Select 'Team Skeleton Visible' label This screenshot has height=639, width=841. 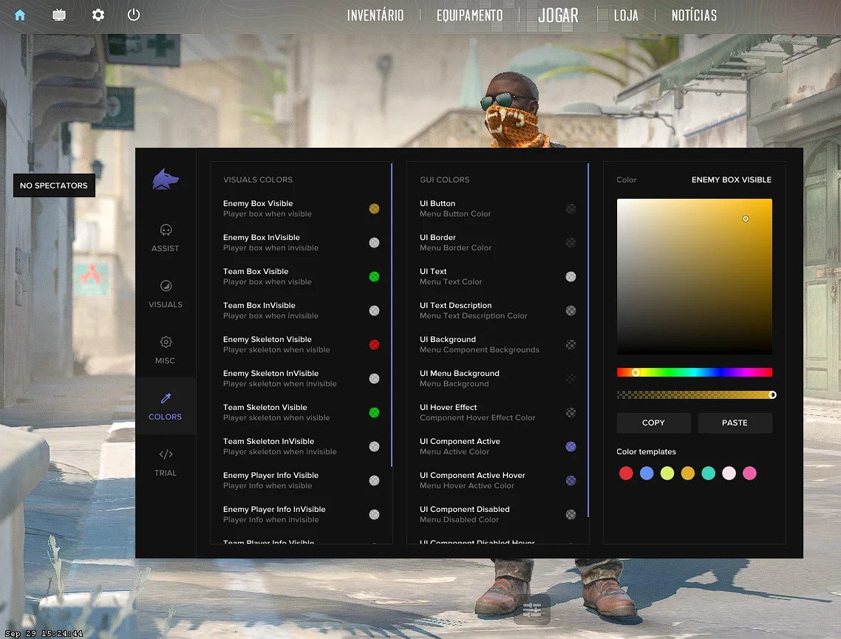(265, 408)
